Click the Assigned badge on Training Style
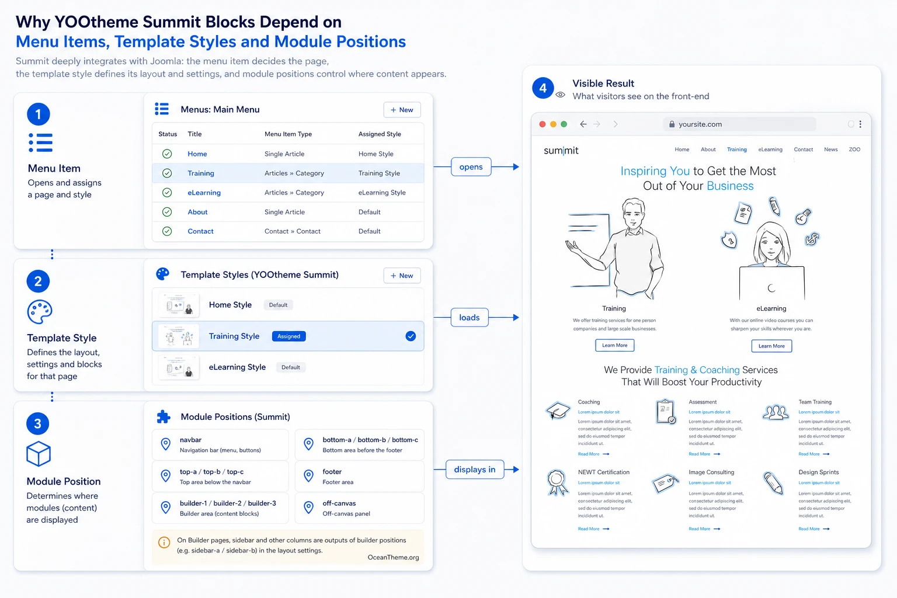 288,336
